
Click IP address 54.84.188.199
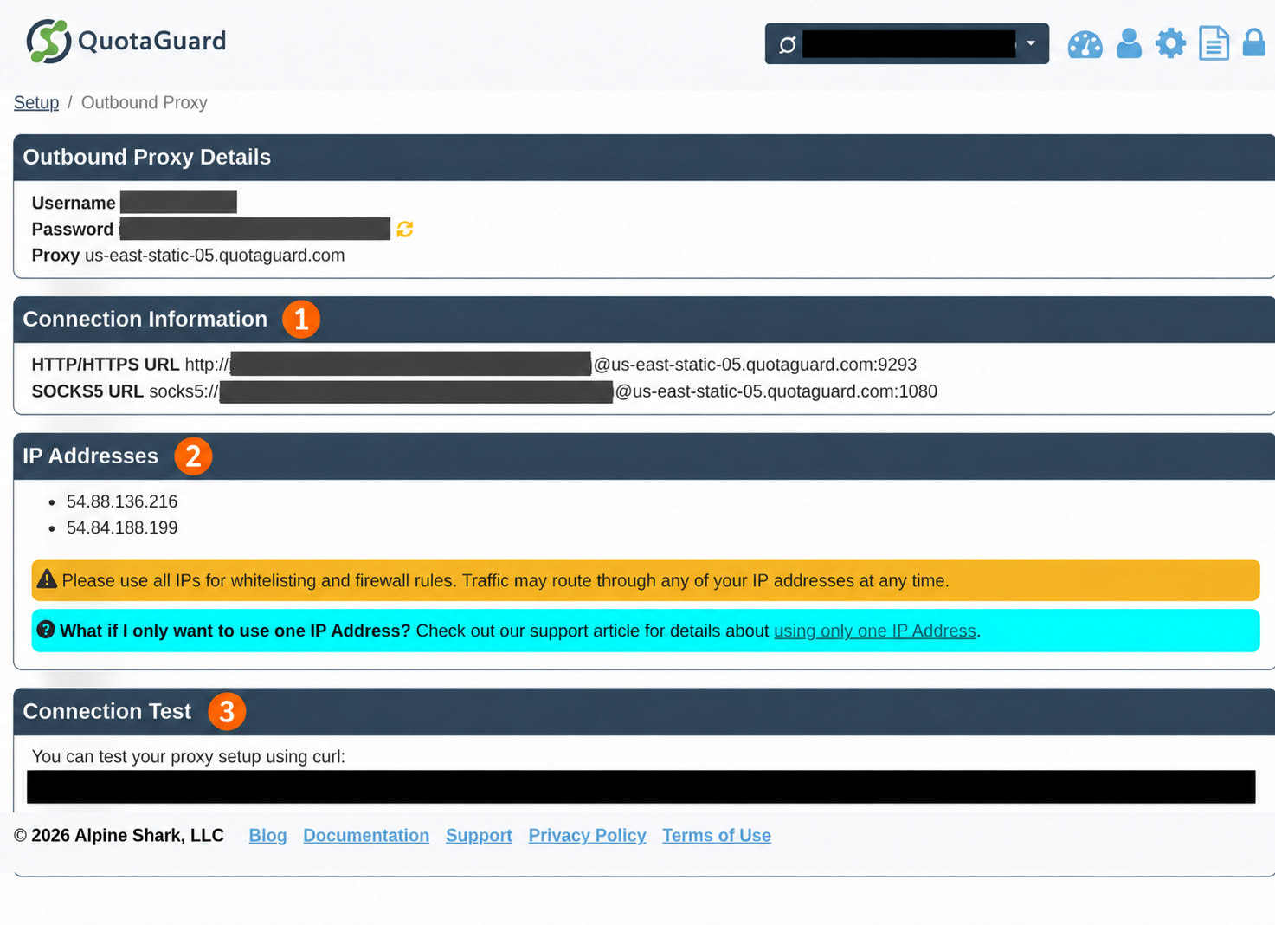[122, 527]
